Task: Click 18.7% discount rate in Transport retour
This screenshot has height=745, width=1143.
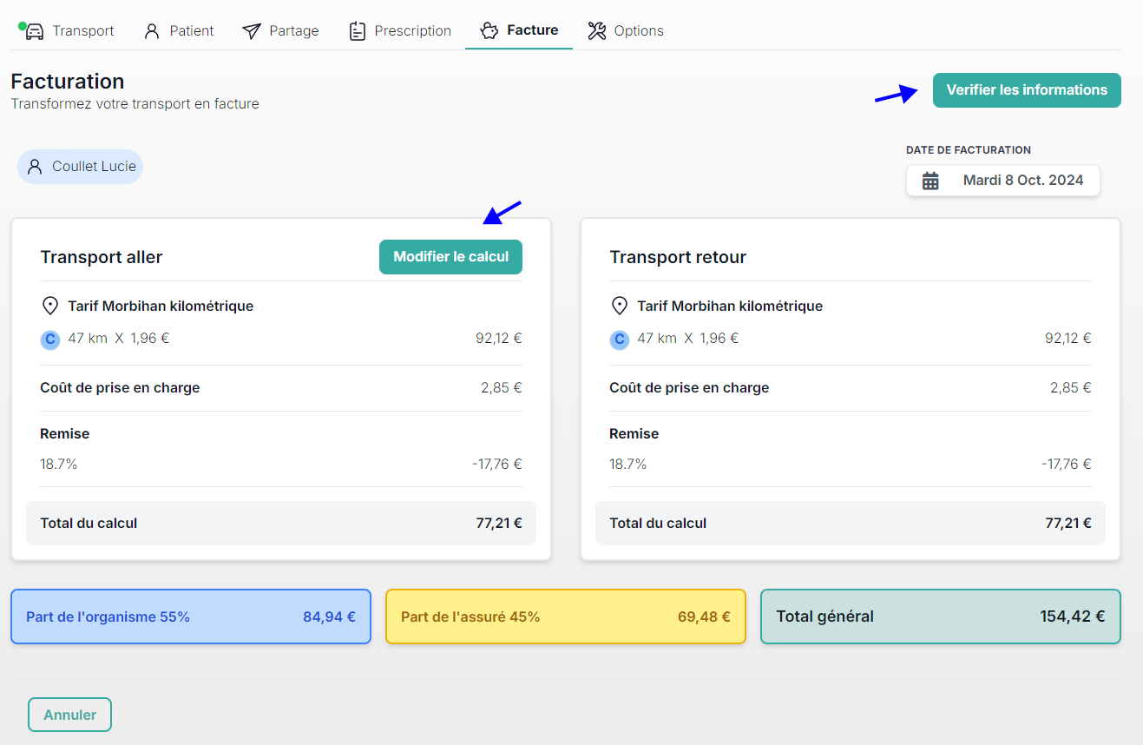Action: [x=628, y=465]
